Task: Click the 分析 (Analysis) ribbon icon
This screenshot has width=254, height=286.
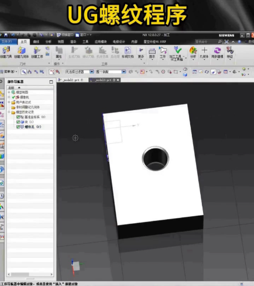Action: point(193,50)
